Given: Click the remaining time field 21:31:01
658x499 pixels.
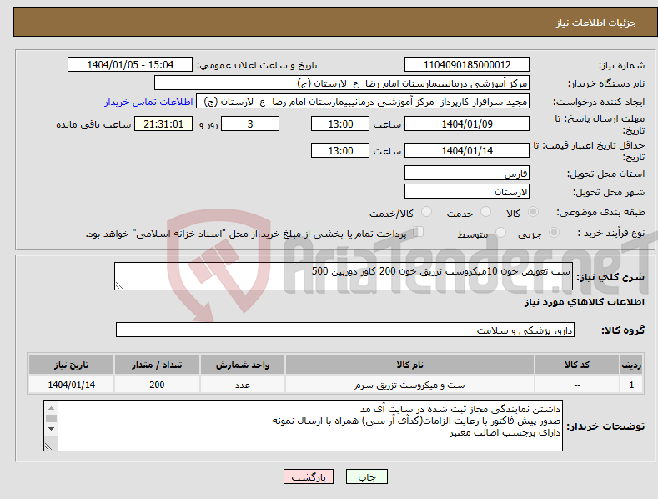Looking at the screenshot, I should point(163,123).
